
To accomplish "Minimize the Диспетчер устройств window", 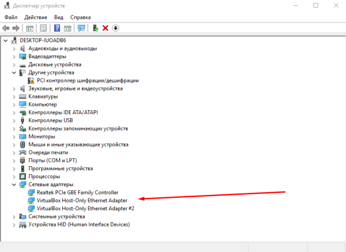I will click(296, 5).
